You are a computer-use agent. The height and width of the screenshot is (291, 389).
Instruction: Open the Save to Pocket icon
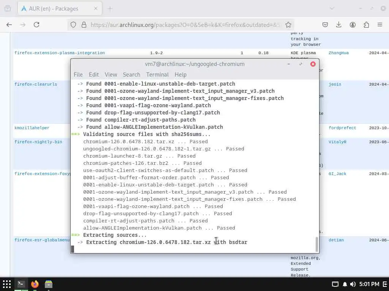325,25
